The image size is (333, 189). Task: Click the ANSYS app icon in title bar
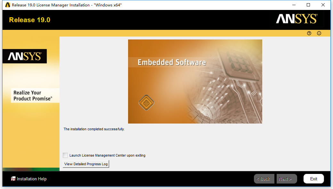[8, 5]
